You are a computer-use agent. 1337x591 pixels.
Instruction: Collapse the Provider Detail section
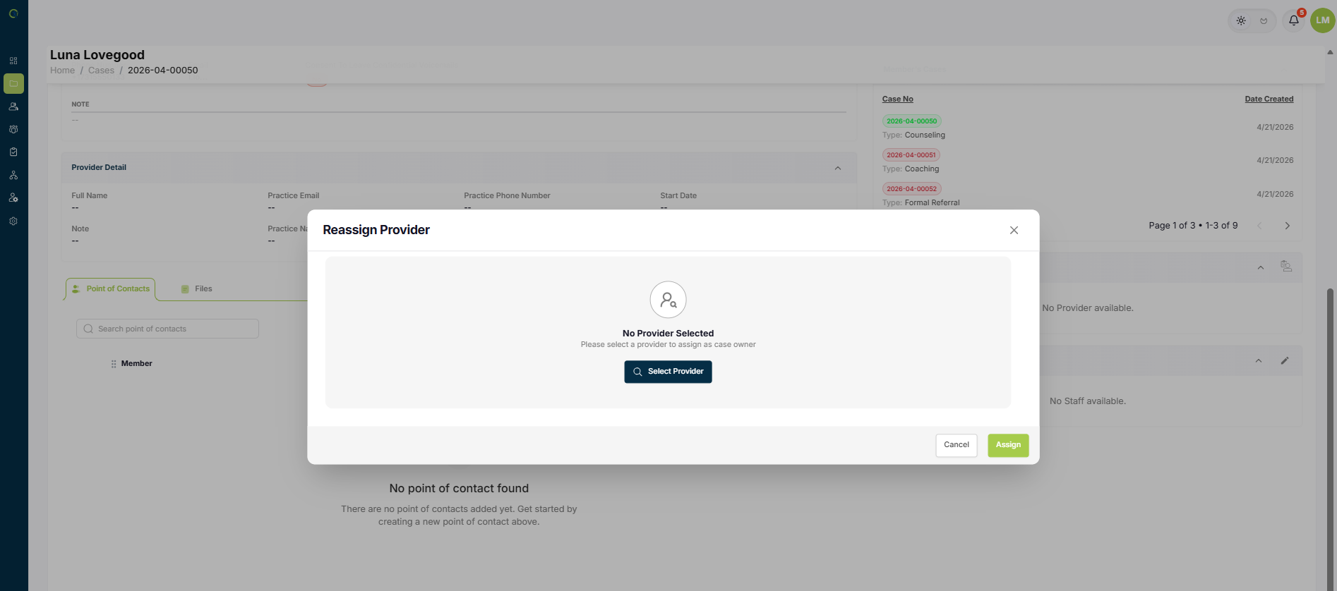[x=838, y=168]
